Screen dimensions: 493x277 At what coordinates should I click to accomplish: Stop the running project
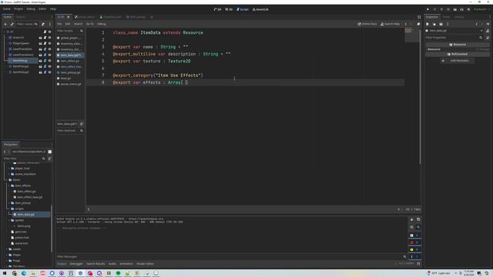point(441,9)
